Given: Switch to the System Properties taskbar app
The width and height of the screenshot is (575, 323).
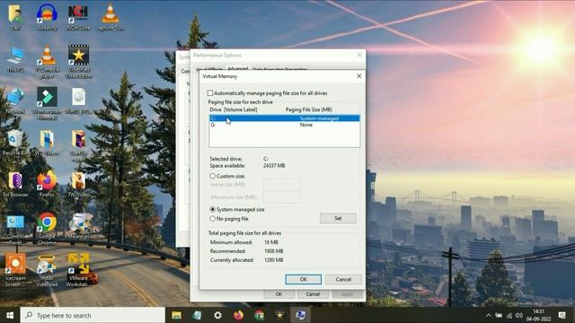Looking at the screenshot, I should coord(300,315).
